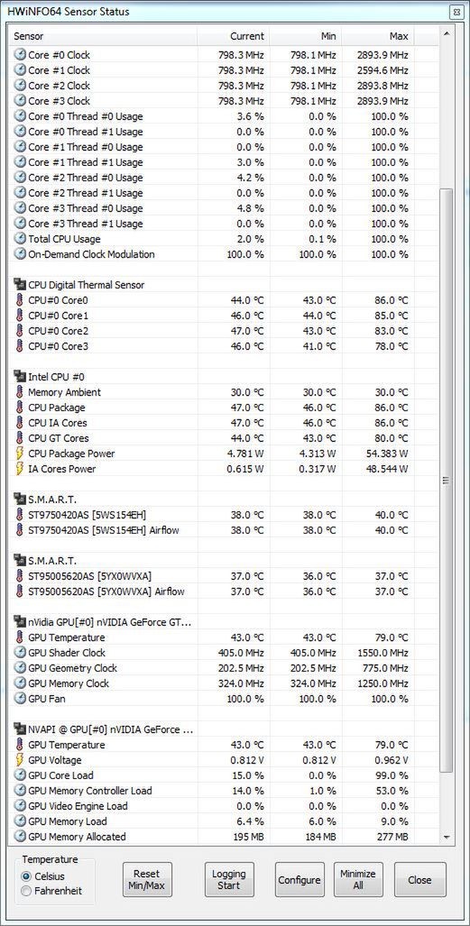Select the CPU IA Cores row label

click(58, 424)
